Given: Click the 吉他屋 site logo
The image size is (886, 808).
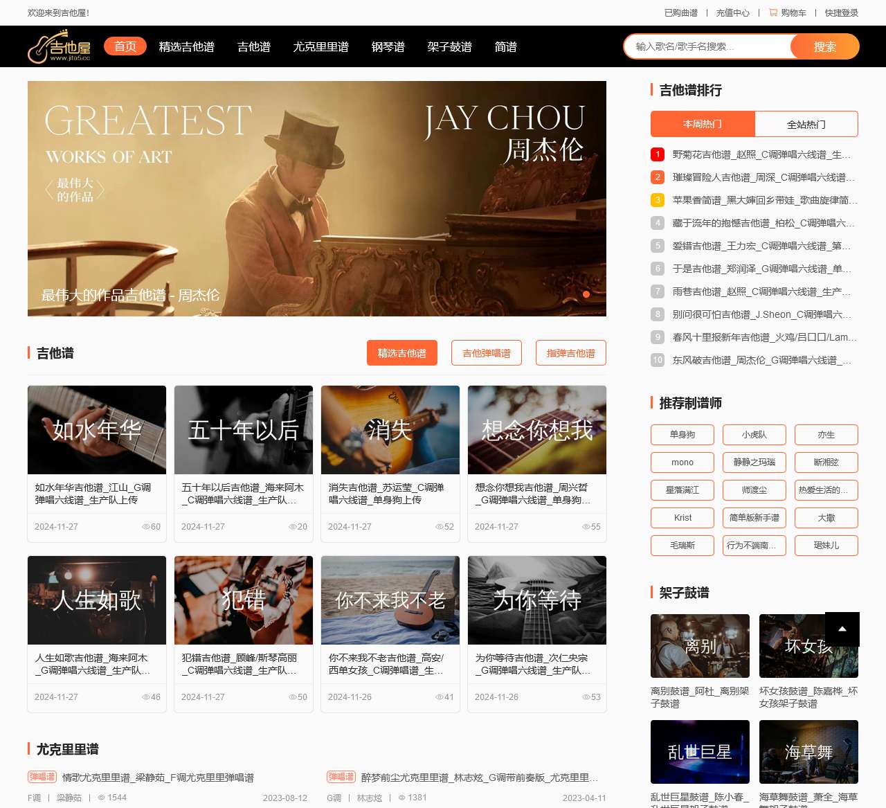Looking at the screenshot, I should (60, 46).
